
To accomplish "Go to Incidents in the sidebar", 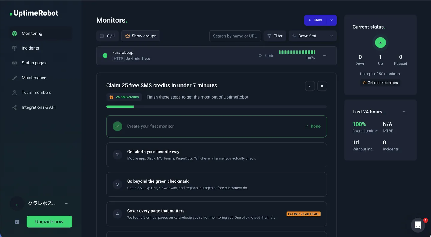I will pyautogui.click(x=40, y=48).
